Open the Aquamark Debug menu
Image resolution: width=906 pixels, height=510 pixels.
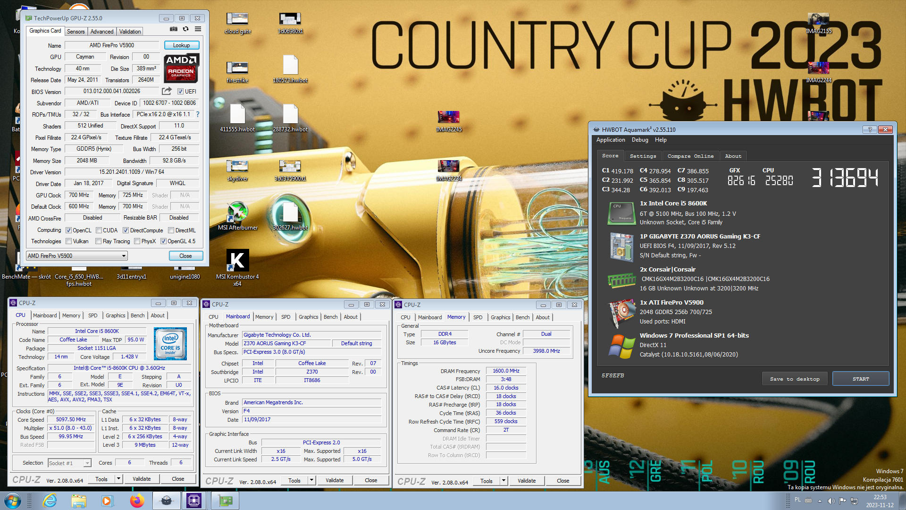640,140
